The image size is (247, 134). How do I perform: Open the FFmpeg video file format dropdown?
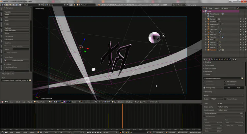[213, 87]
